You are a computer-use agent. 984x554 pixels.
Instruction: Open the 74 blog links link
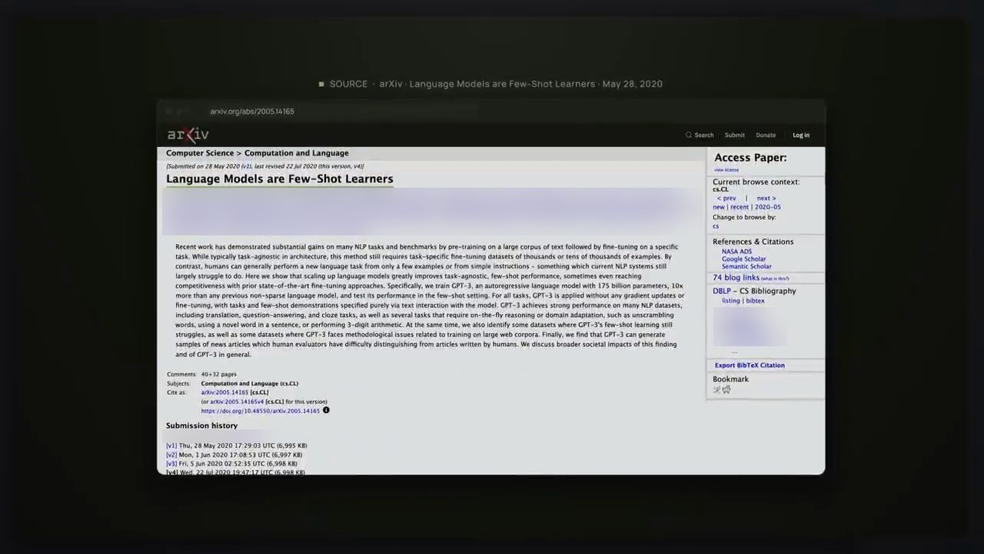click(736, 278)
